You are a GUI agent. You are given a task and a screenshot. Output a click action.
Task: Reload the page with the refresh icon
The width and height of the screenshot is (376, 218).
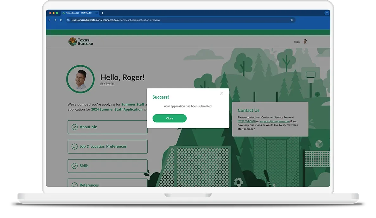click(61, 20)
